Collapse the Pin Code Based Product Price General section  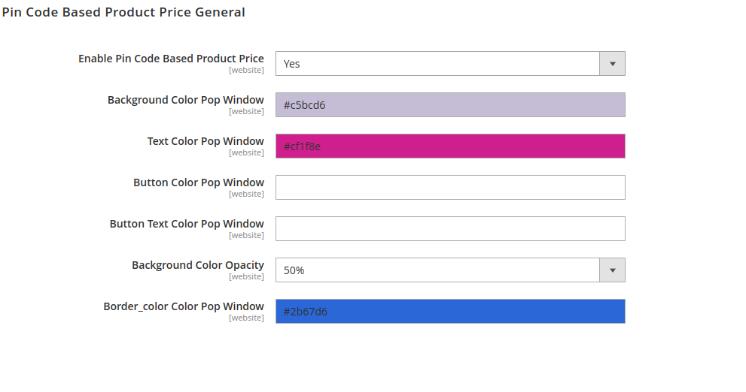click(x=123, y=12)
